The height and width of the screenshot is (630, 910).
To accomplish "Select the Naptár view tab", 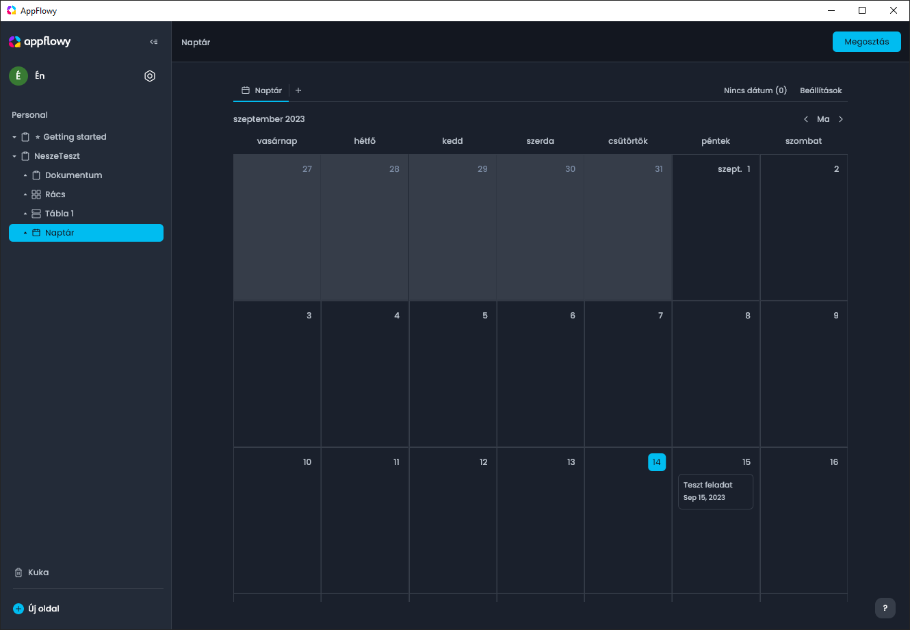I will click(x=261, y=90).
